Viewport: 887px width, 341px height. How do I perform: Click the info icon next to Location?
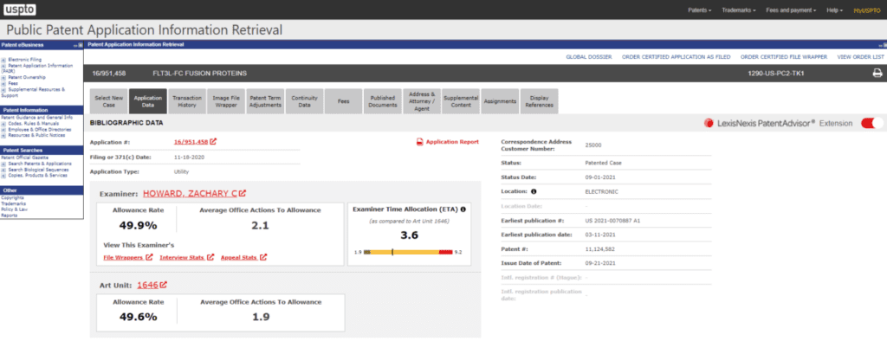pyautogui.click(x=534, y=192)
